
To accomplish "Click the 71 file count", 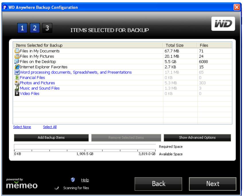I will [x=201, y=51].
